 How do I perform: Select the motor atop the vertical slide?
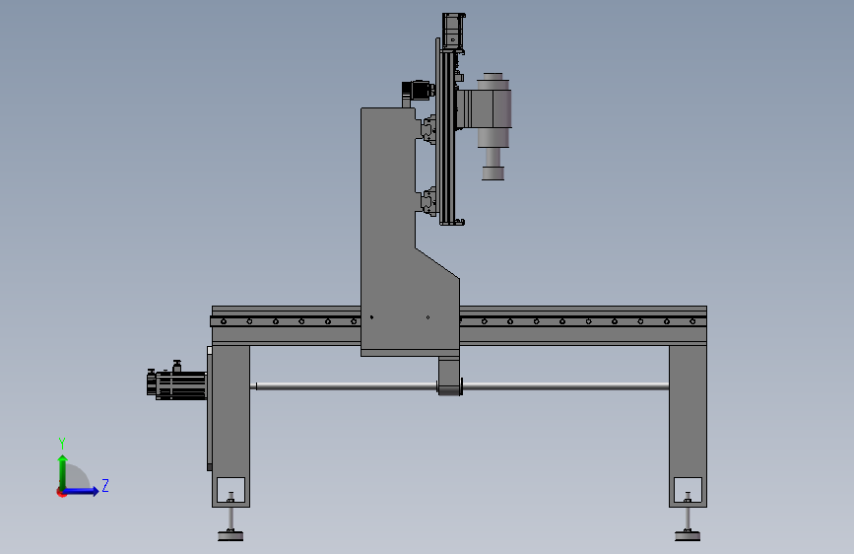point(454,32)
